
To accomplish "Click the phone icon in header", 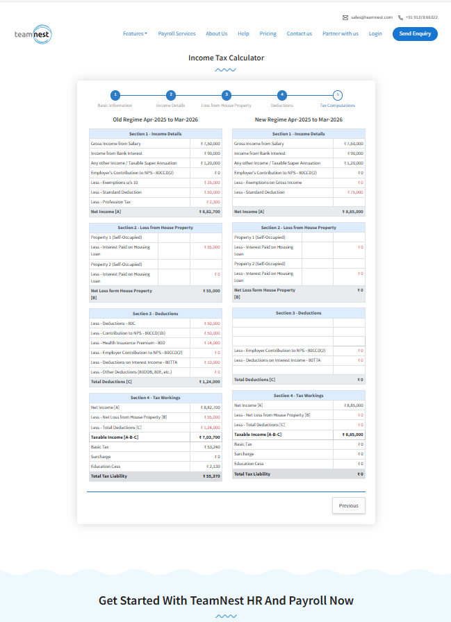I will point(401,17).
